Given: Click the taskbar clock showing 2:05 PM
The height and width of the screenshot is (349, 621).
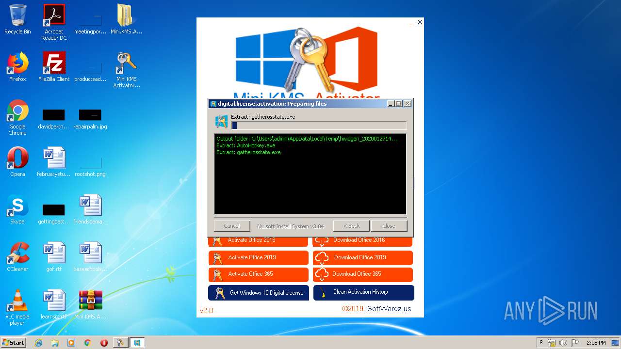Looking at the screenshot, I should 596,343.
